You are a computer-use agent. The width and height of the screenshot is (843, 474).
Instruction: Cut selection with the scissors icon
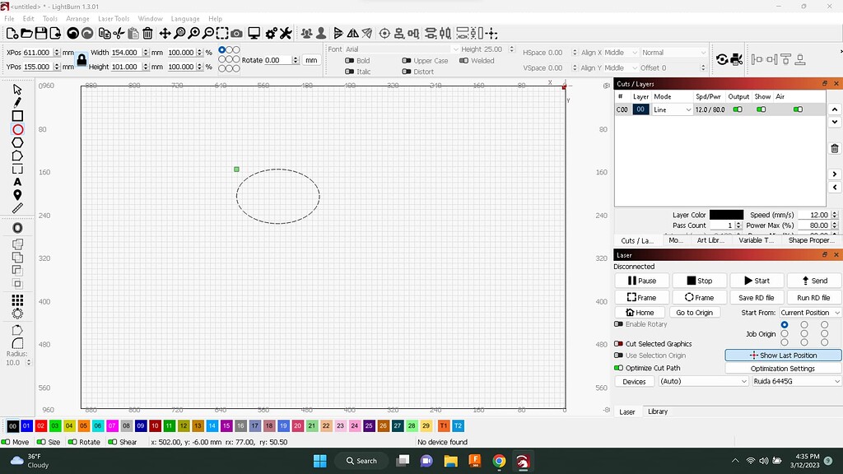(x=119, y=33)
